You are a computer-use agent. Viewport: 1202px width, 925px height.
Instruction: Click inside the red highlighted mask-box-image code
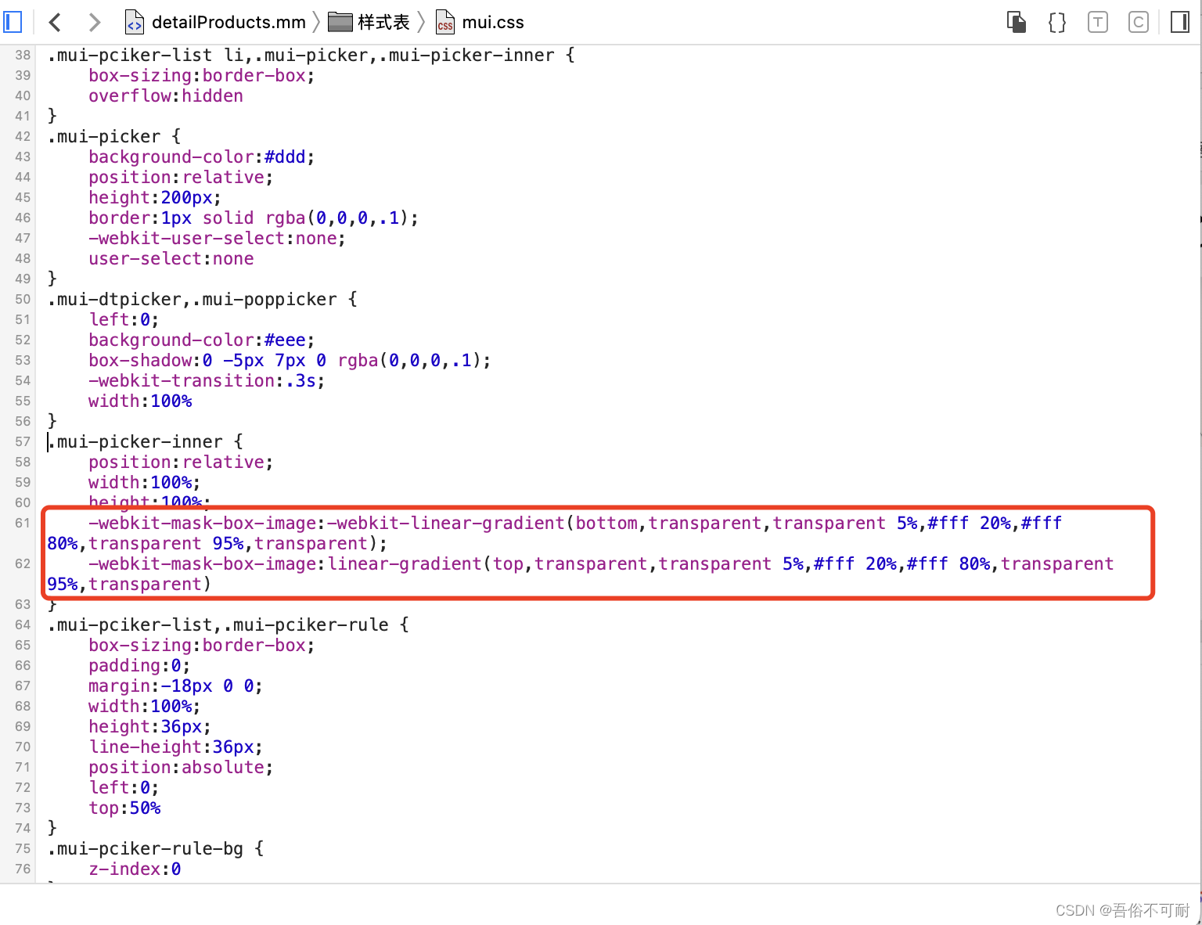tap(548, 553)
